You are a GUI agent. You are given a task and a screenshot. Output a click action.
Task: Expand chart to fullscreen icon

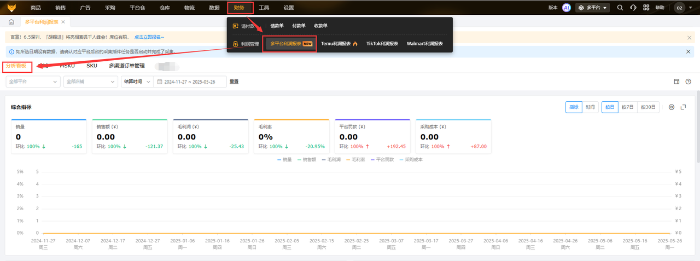[x=683, y=107]
